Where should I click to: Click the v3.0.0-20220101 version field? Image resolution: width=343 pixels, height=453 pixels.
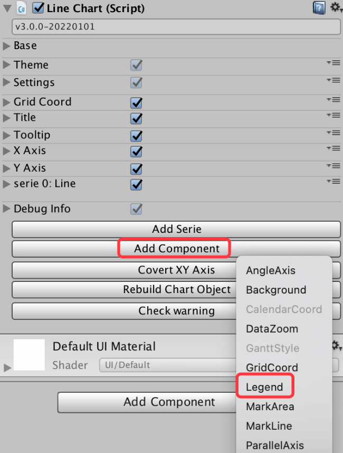[176, 27]
